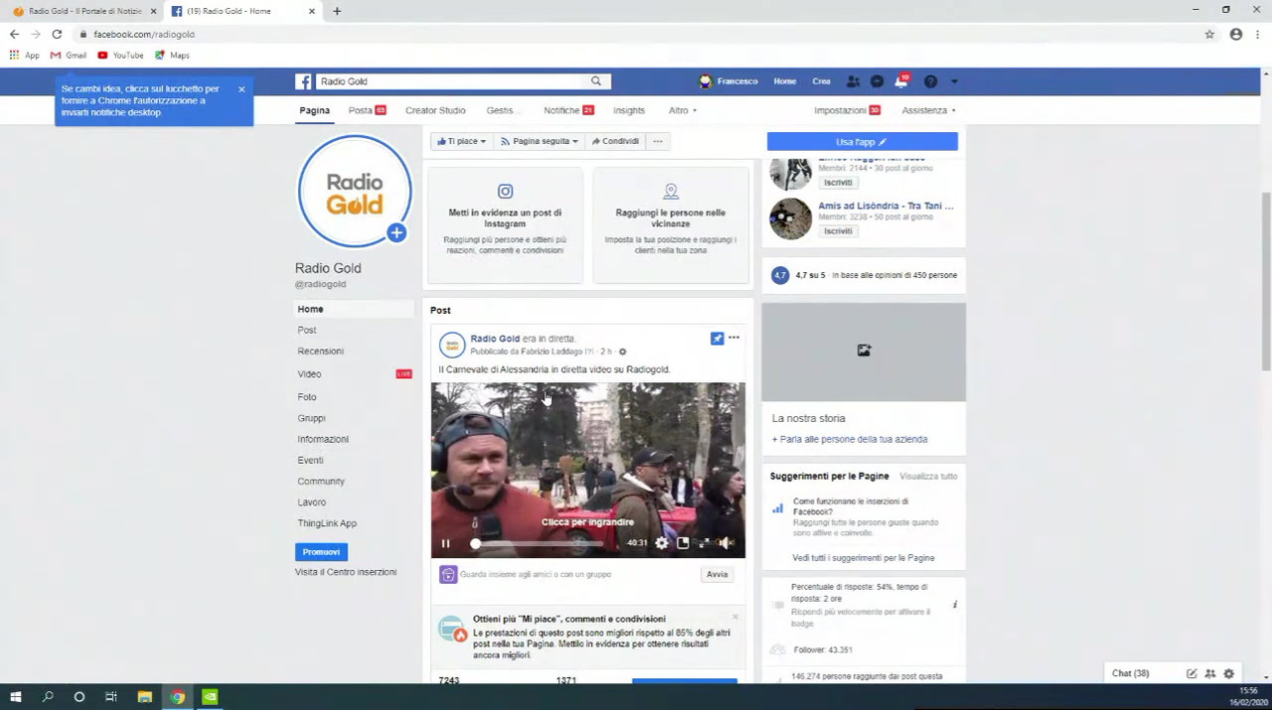This screenshot has height=710, width=1272.
Task: Open Community in the left sidebar
Action: 321,482
